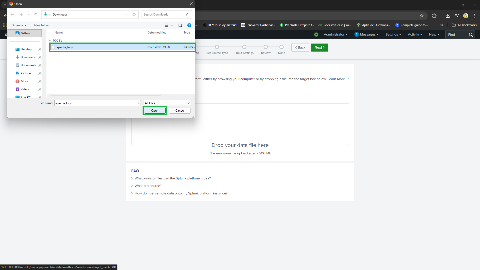The image size is (480, 270).
Task: Toggle the preview pane icon
Action: pos(180,25)
